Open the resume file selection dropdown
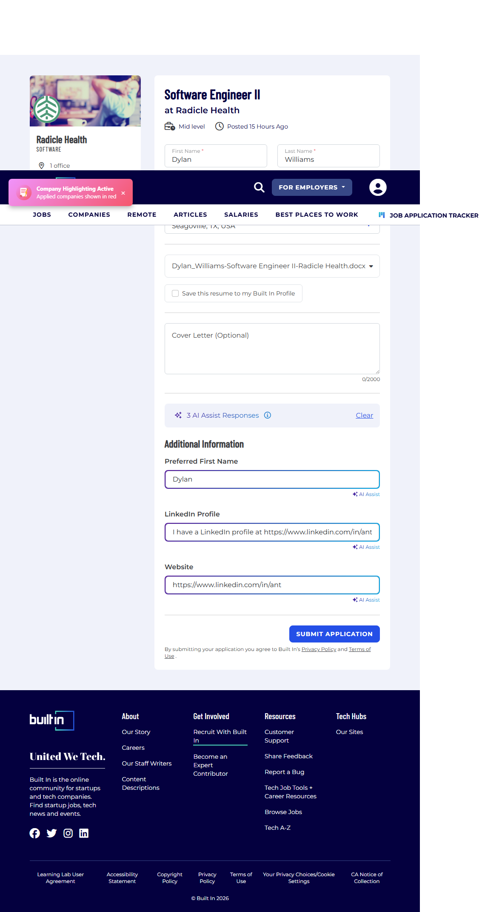The image size is (482, 912). [371, 266]
